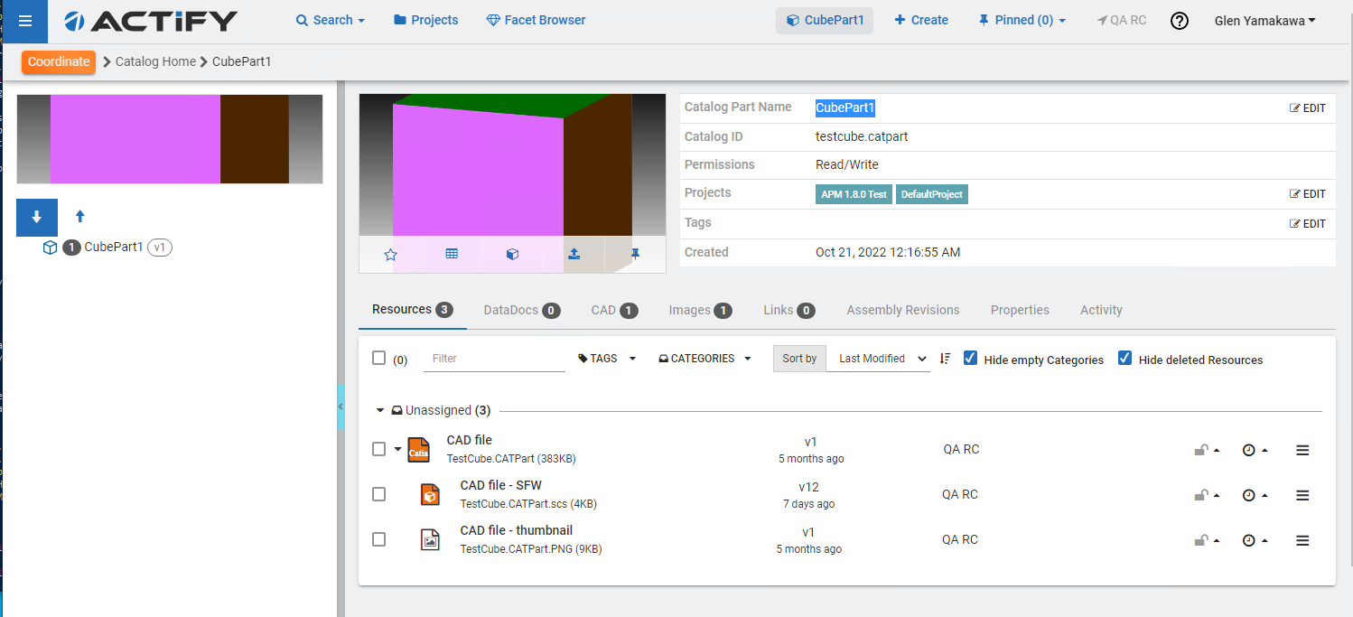Open the hamburger main menu
1353x617 pixels.
pos(25,21)
